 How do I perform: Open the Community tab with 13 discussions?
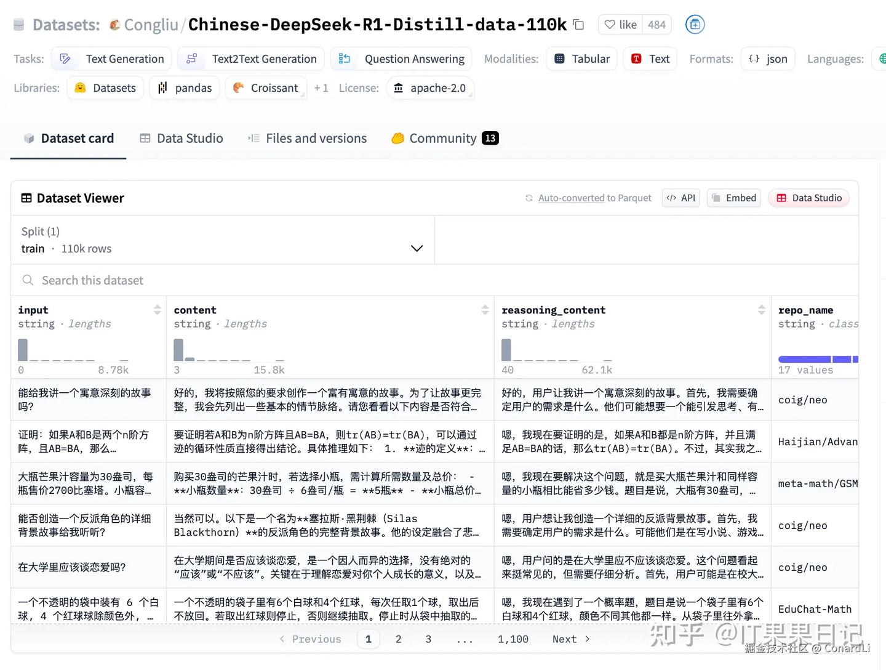[443, 138]
